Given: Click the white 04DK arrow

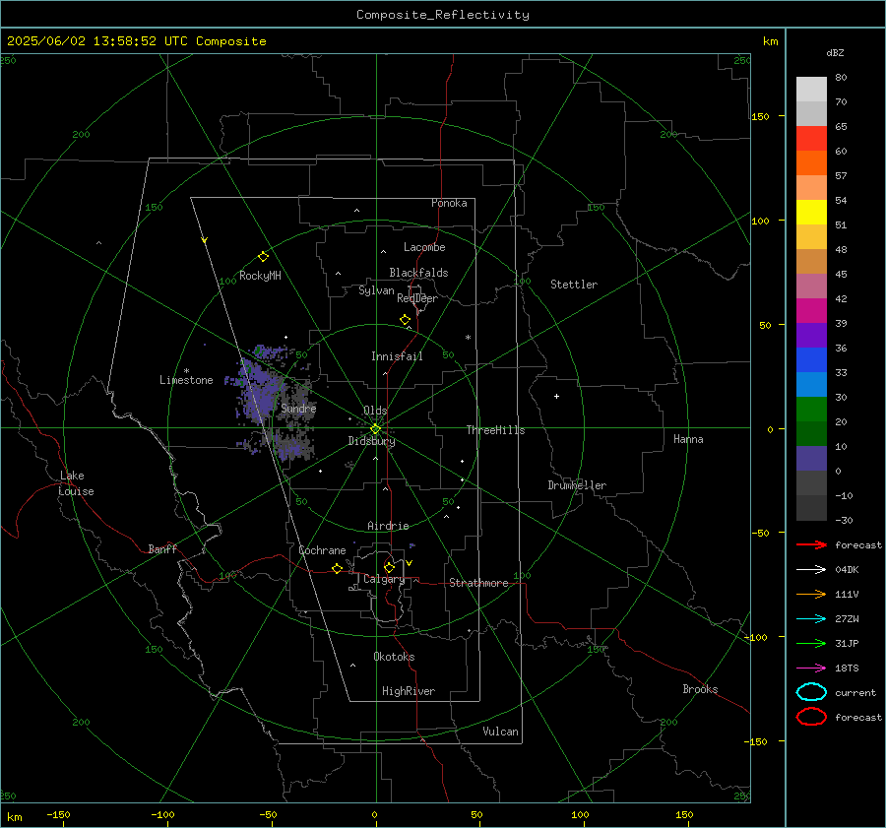Looking at the screenshot, I should (x=811, y=569).
